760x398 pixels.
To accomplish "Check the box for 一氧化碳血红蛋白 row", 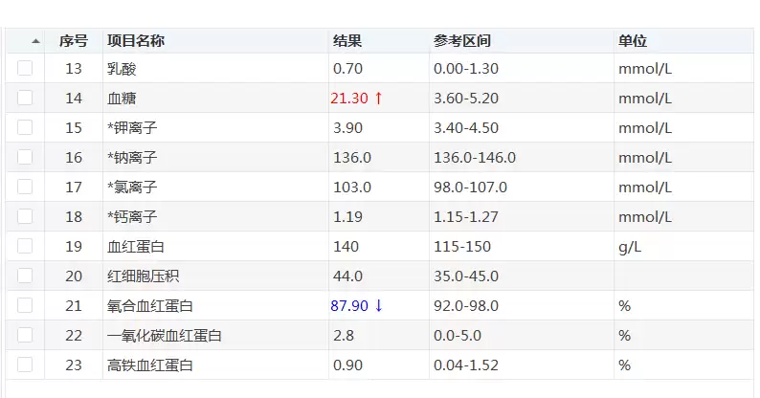I will [25, 335].
